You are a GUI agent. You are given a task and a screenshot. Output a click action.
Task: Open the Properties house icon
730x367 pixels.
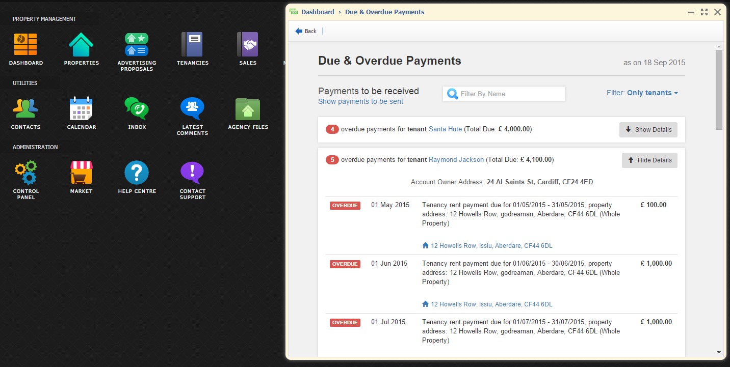click(x=81, y=45)
